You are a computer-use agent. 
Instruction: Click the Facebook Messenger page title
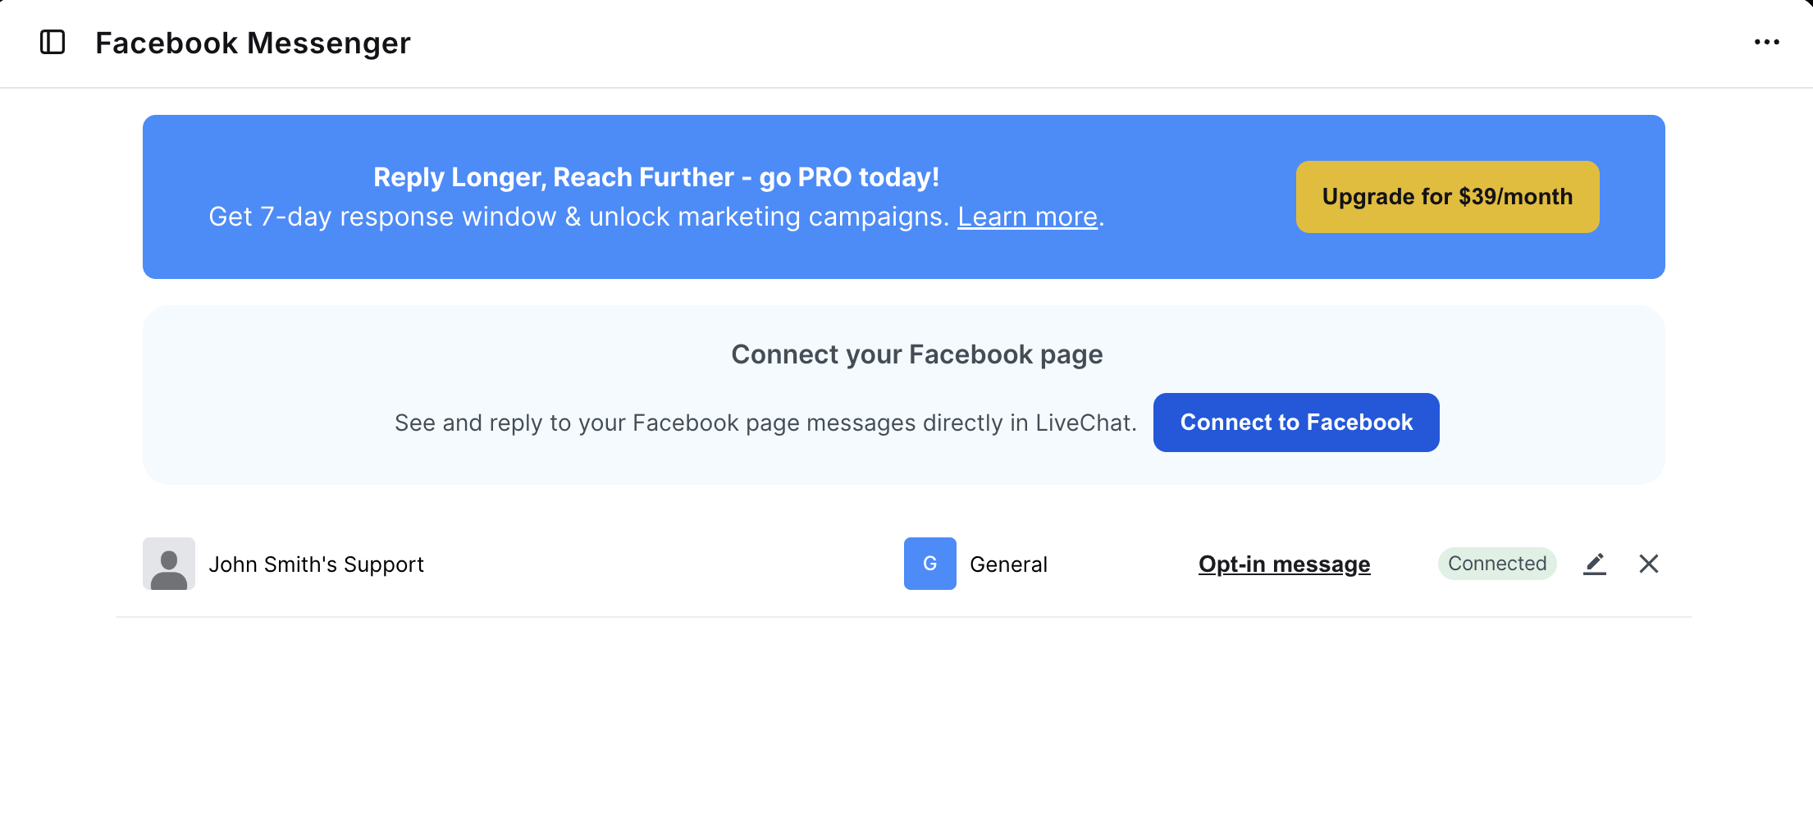pos(253,43)
